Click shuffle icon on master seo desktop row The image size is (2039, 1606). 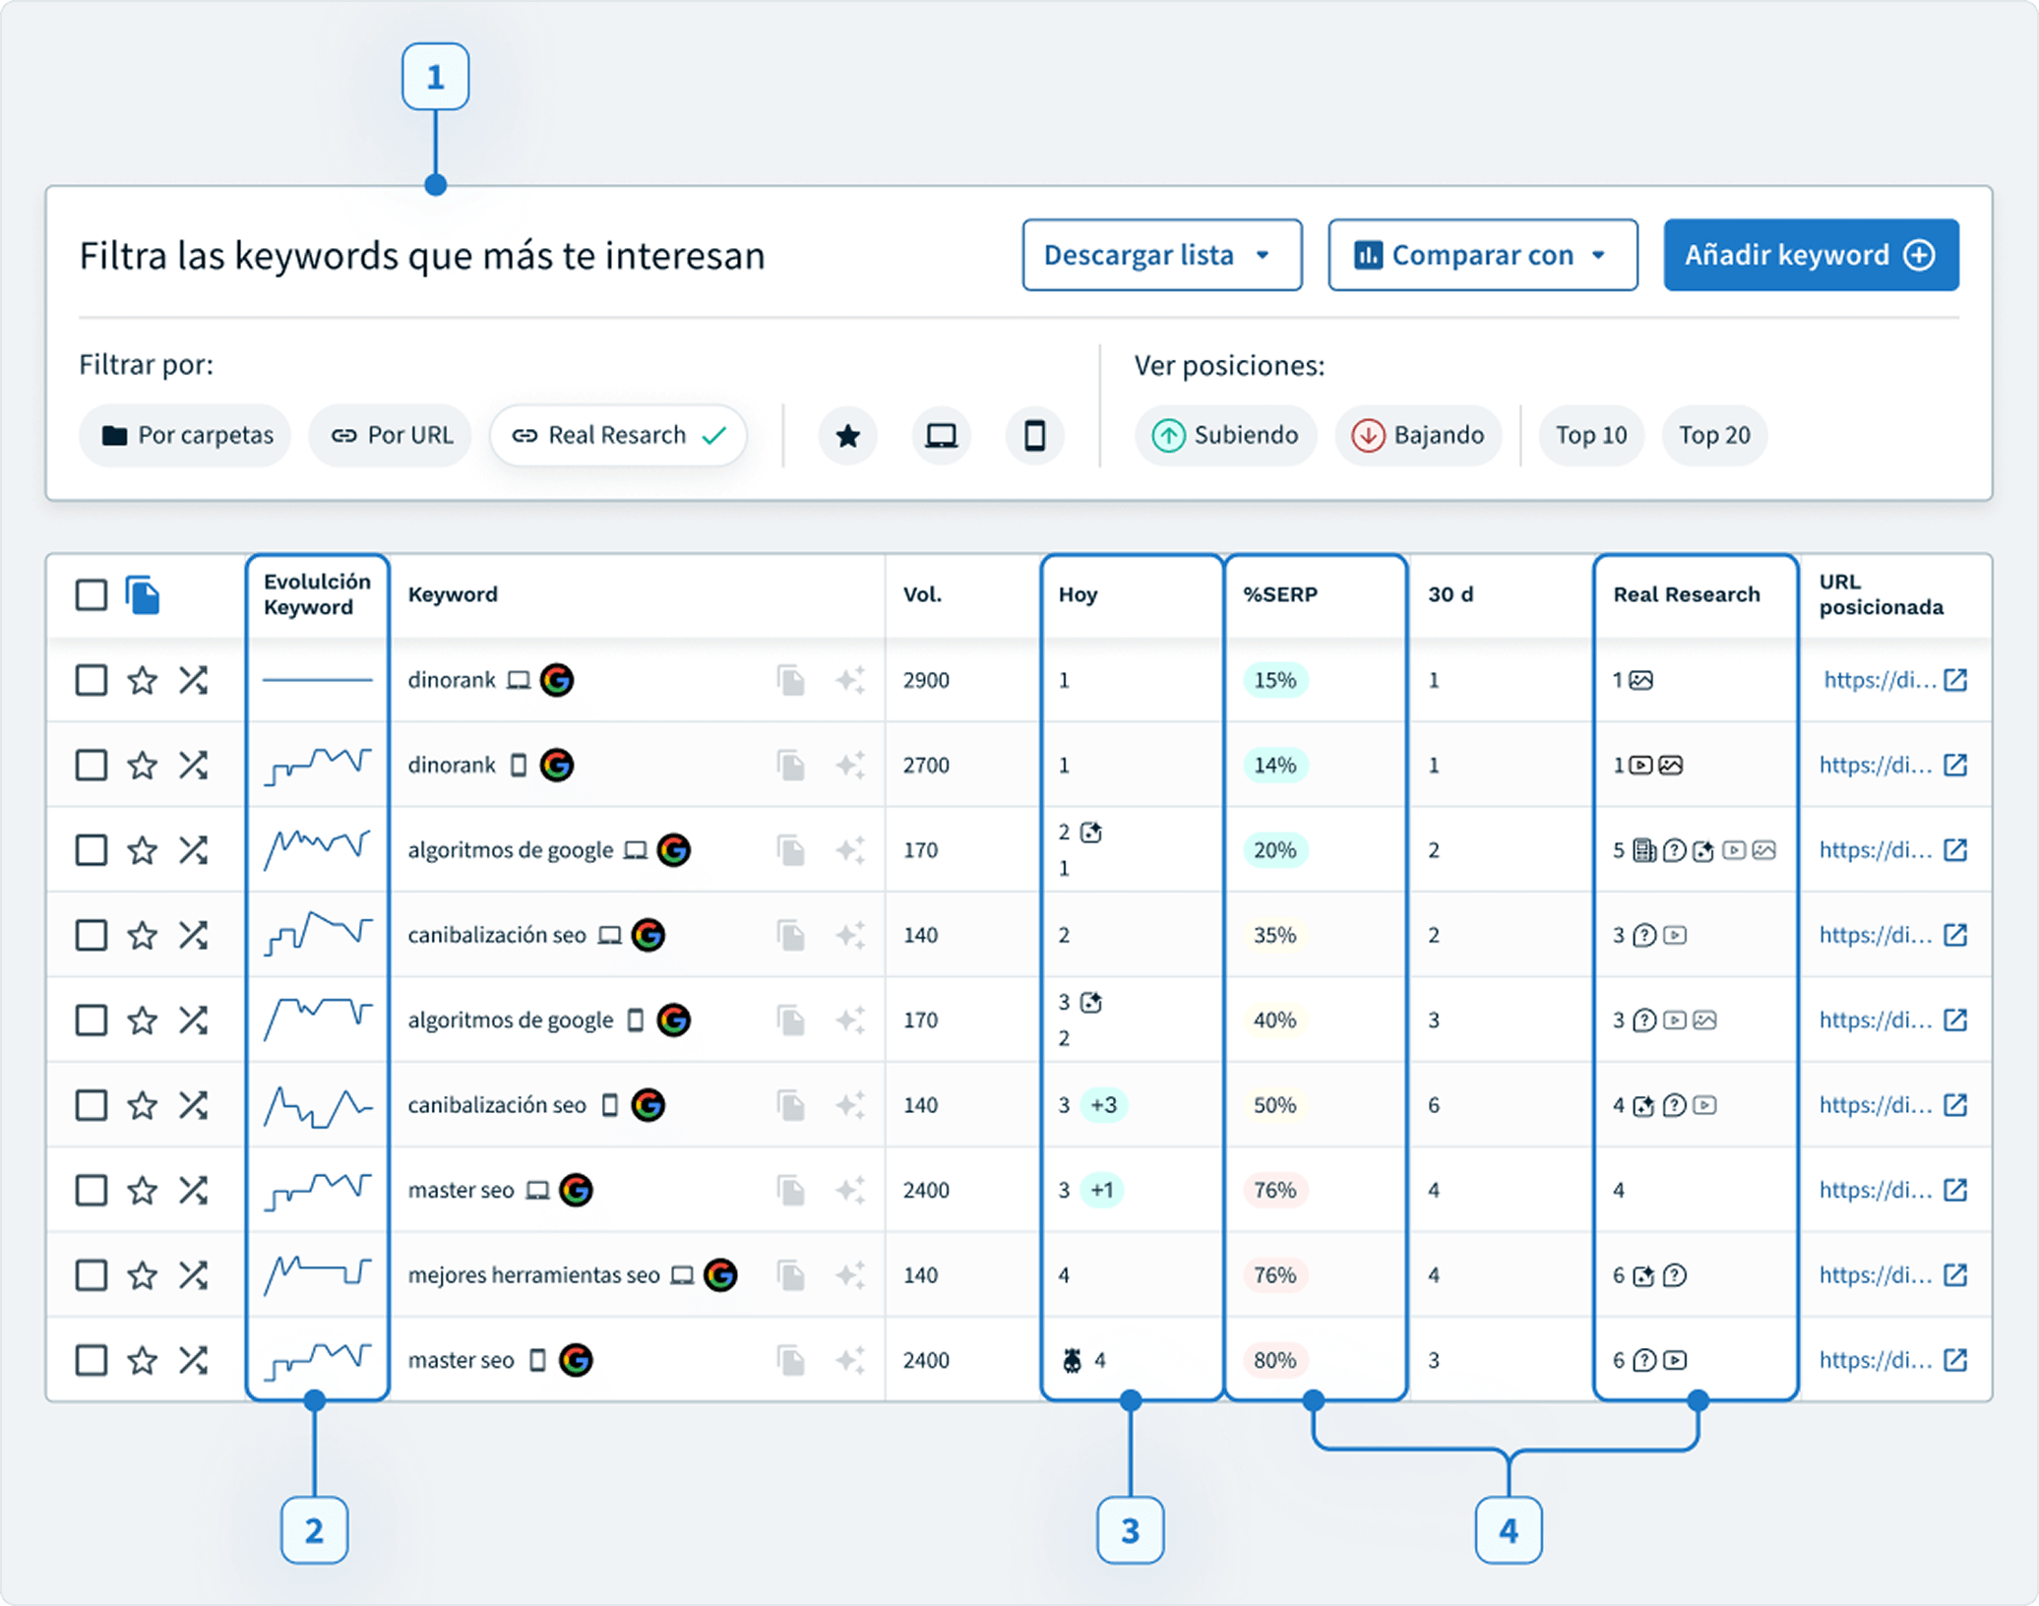193,1190
